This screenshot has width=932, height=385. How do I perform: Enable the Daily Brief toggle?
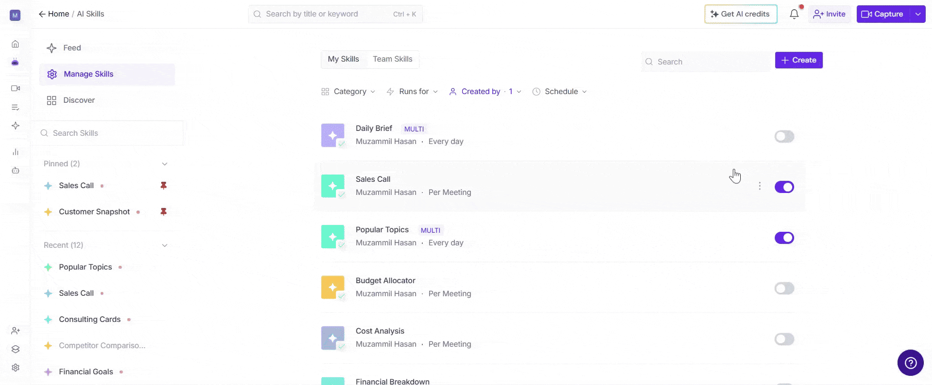tap(784, 137)
